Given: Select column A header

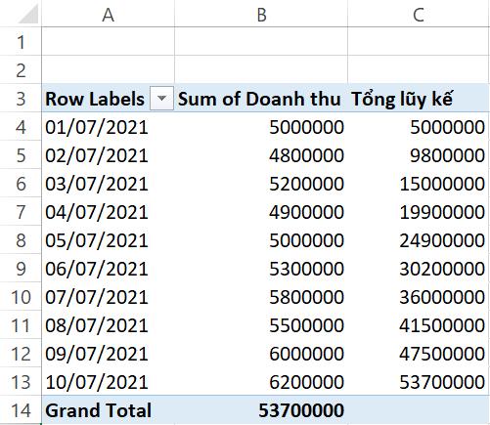Looking at the screenshot, I should (x=108, y=14).
